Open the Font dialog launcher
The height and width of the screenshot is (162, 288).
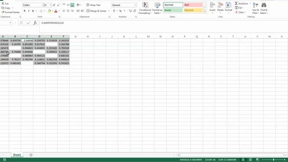tap(59, 17)
